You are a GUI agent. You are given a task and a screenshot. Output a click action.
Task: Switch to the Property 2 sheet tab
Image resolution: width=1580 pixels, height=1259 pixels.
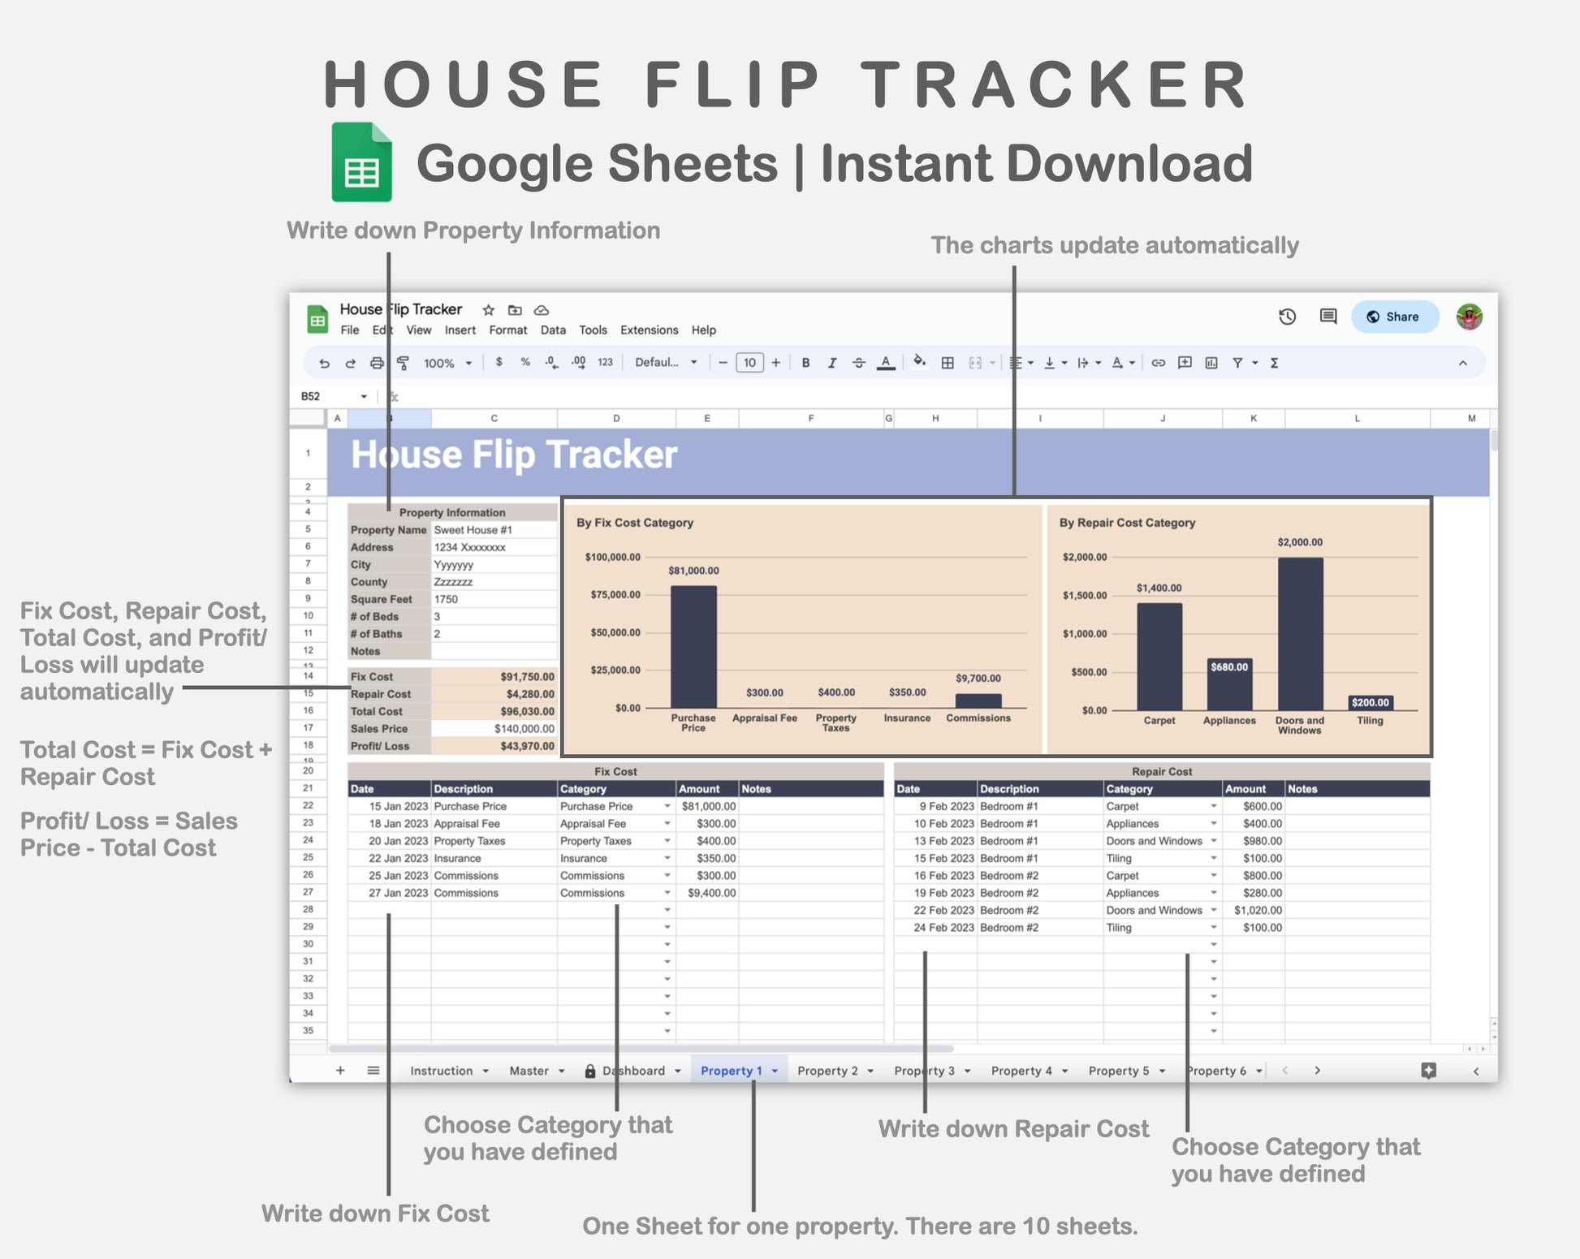pos(827,1071)
